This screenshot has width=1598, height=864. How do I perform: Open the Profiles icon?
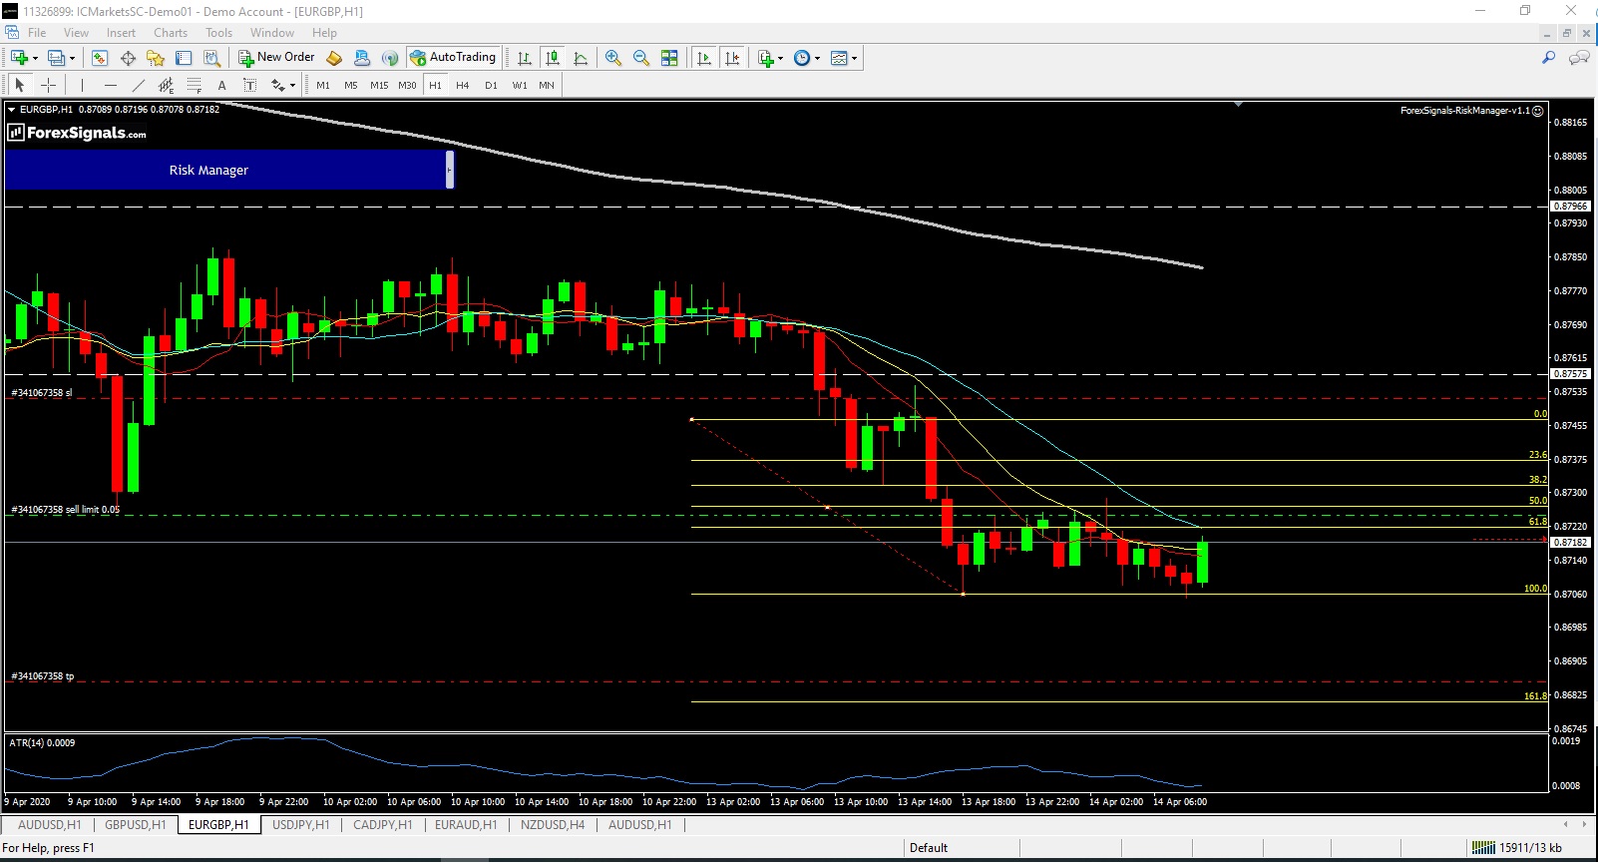click(x=57, y=58)
